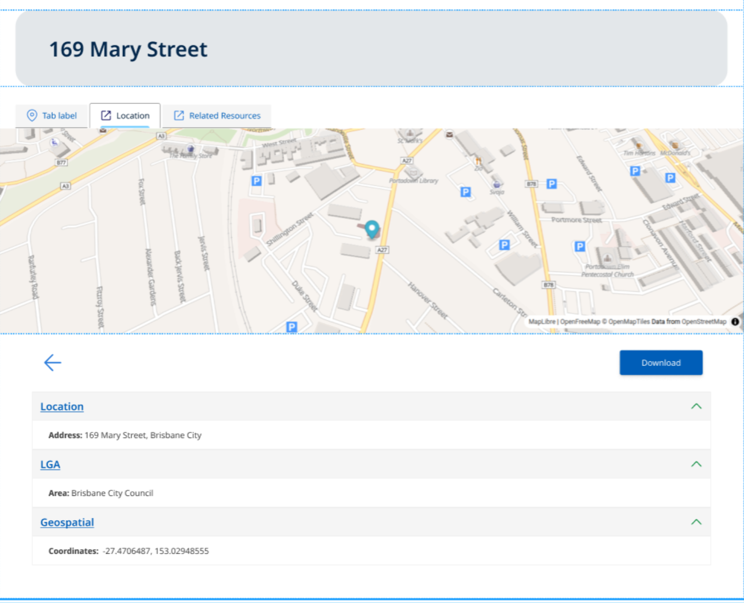
Task: Select the parking icon near Shillington Street
Action: [256, 180]
